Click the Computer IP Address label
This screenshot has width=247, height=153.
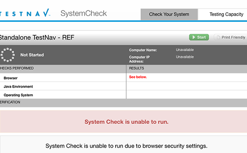click(x=140, y=59)
